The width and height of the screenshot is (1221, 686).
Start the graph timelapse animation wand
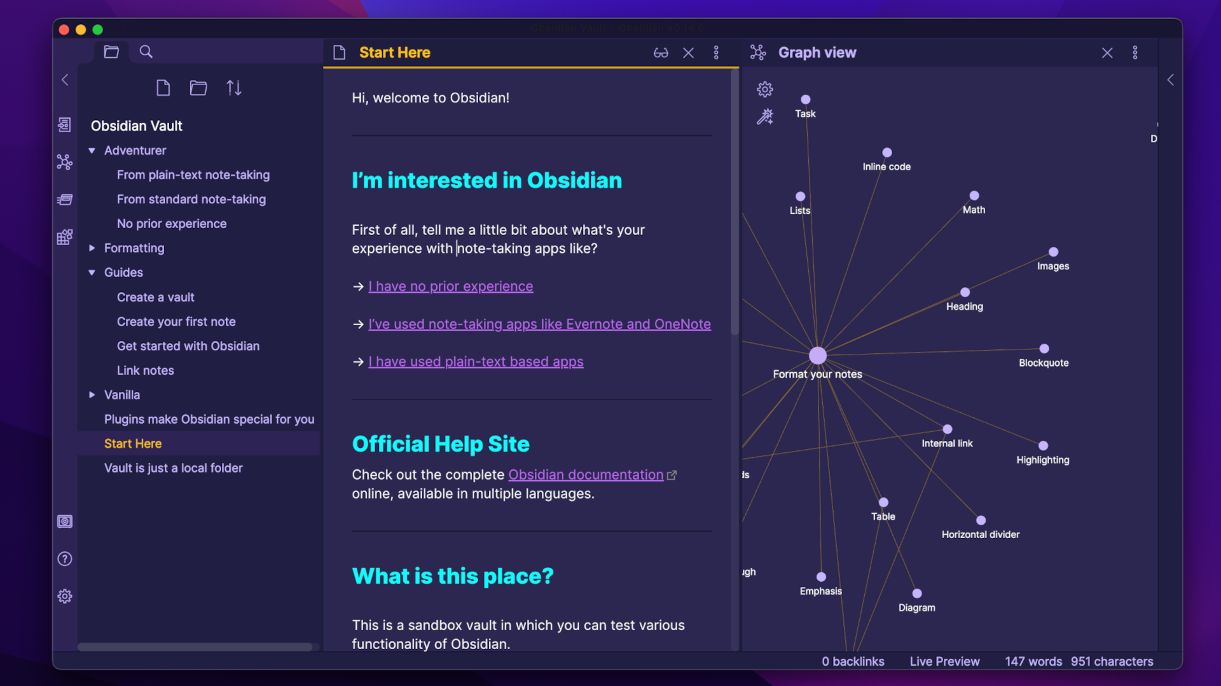(x=766, y=116)
